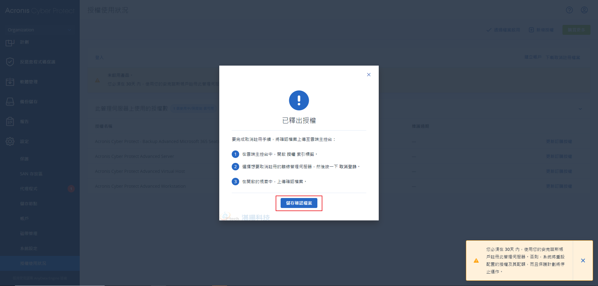This screenshot has width=598, height=286.
Task: Click the Acronis Cyber Protect logo
Action: [40, 11]
